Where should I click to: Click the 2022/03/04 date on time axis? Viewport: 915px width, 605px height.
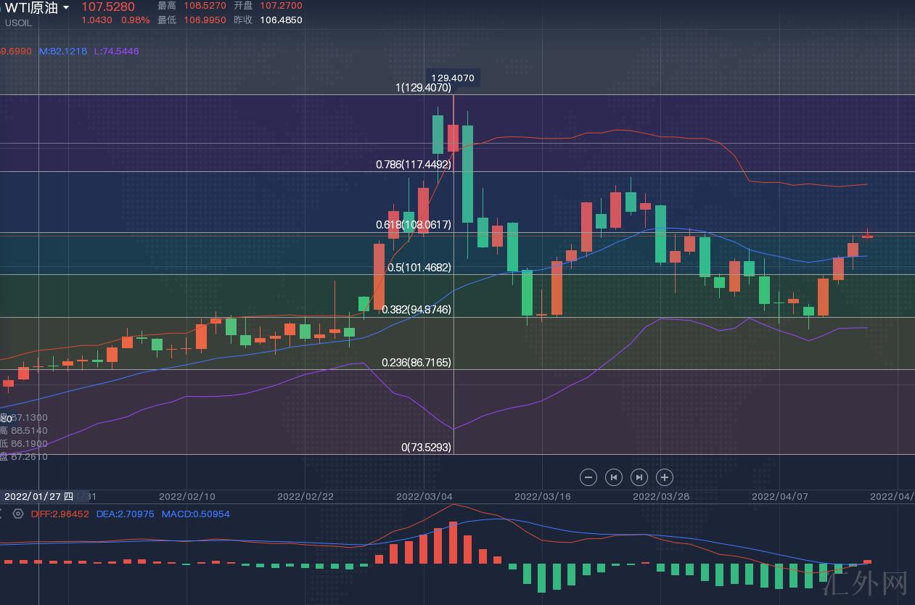pos(424,496)
